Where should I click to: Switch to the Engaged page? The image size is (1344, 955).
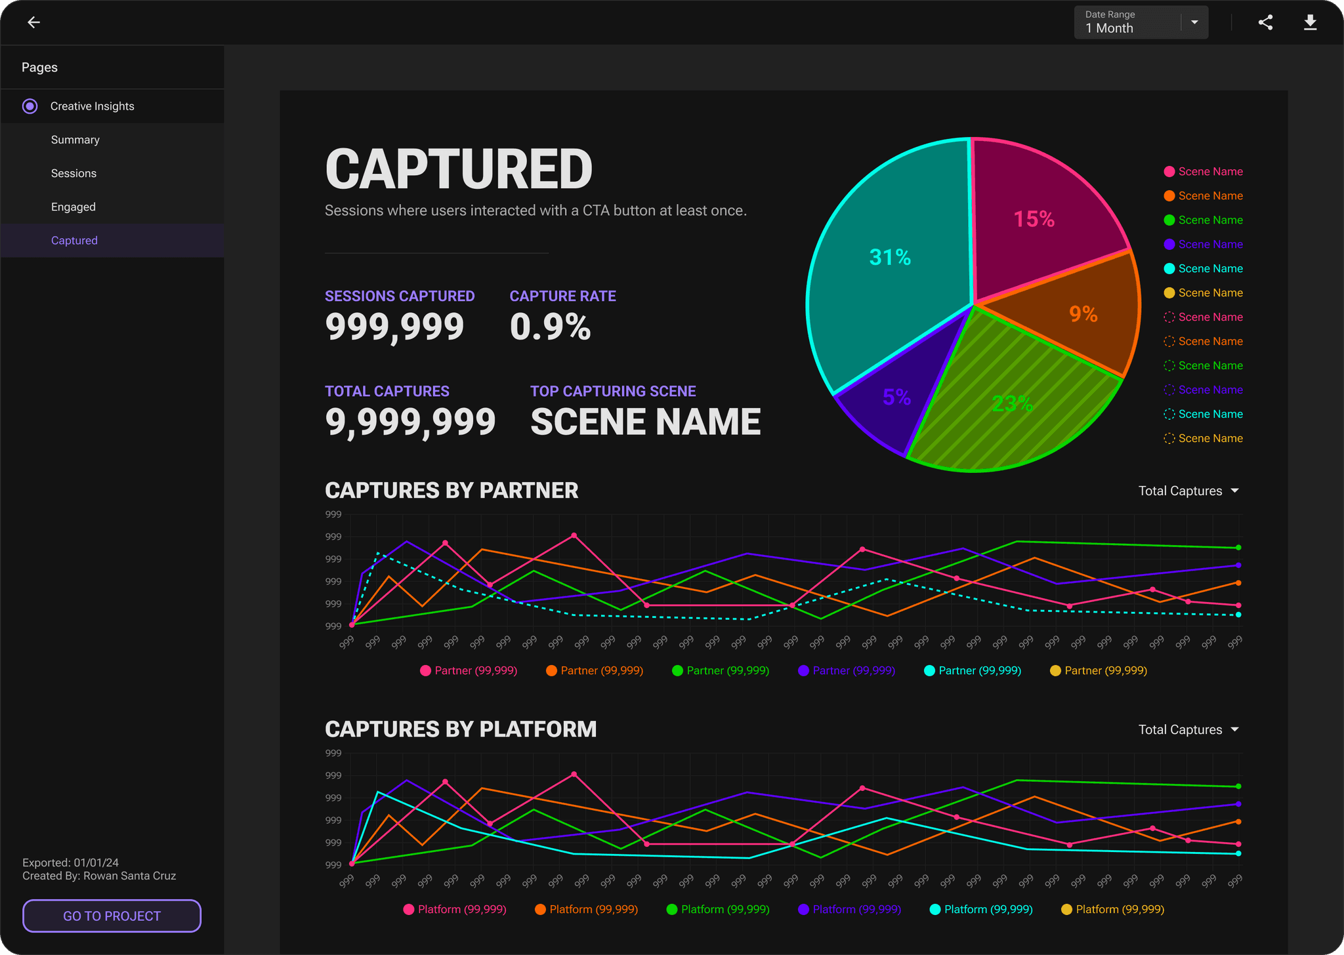pos(73,207)
